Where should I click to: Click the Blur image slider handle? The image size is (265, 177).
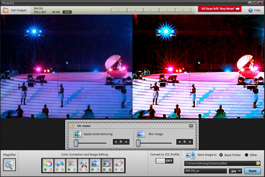[x=138, y=143]
